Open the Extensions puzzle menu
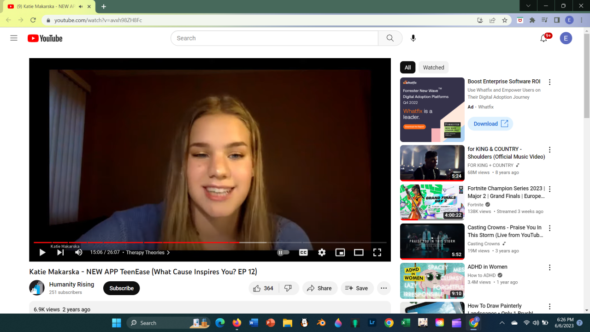The width and height of the screenshot is (590, 332). [x=532, y=20]
